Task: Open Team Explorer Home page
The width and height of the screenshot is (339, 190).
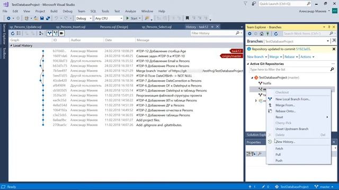Action: [262, 34]
